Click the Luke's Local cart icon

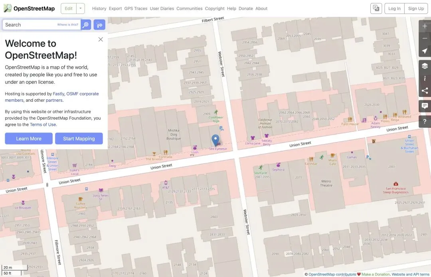pos(75,165)
